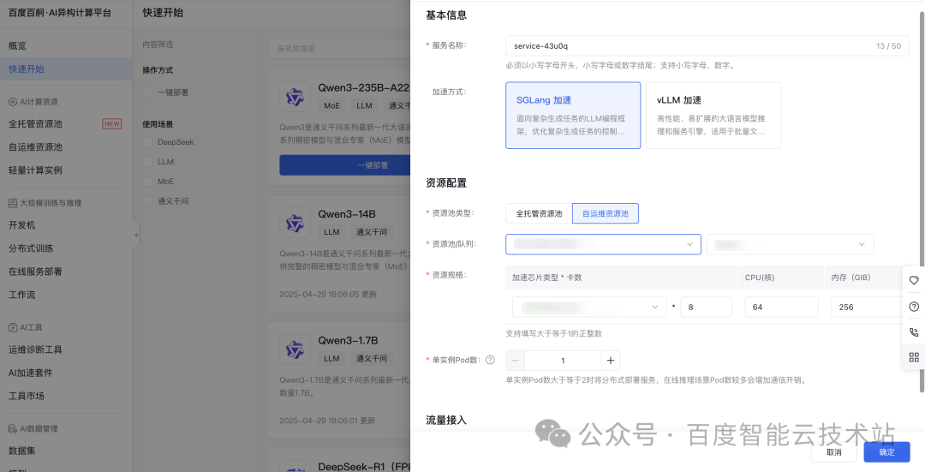Click the card count input showing 8
Viewport: 925px width, 472px height.
706,307
